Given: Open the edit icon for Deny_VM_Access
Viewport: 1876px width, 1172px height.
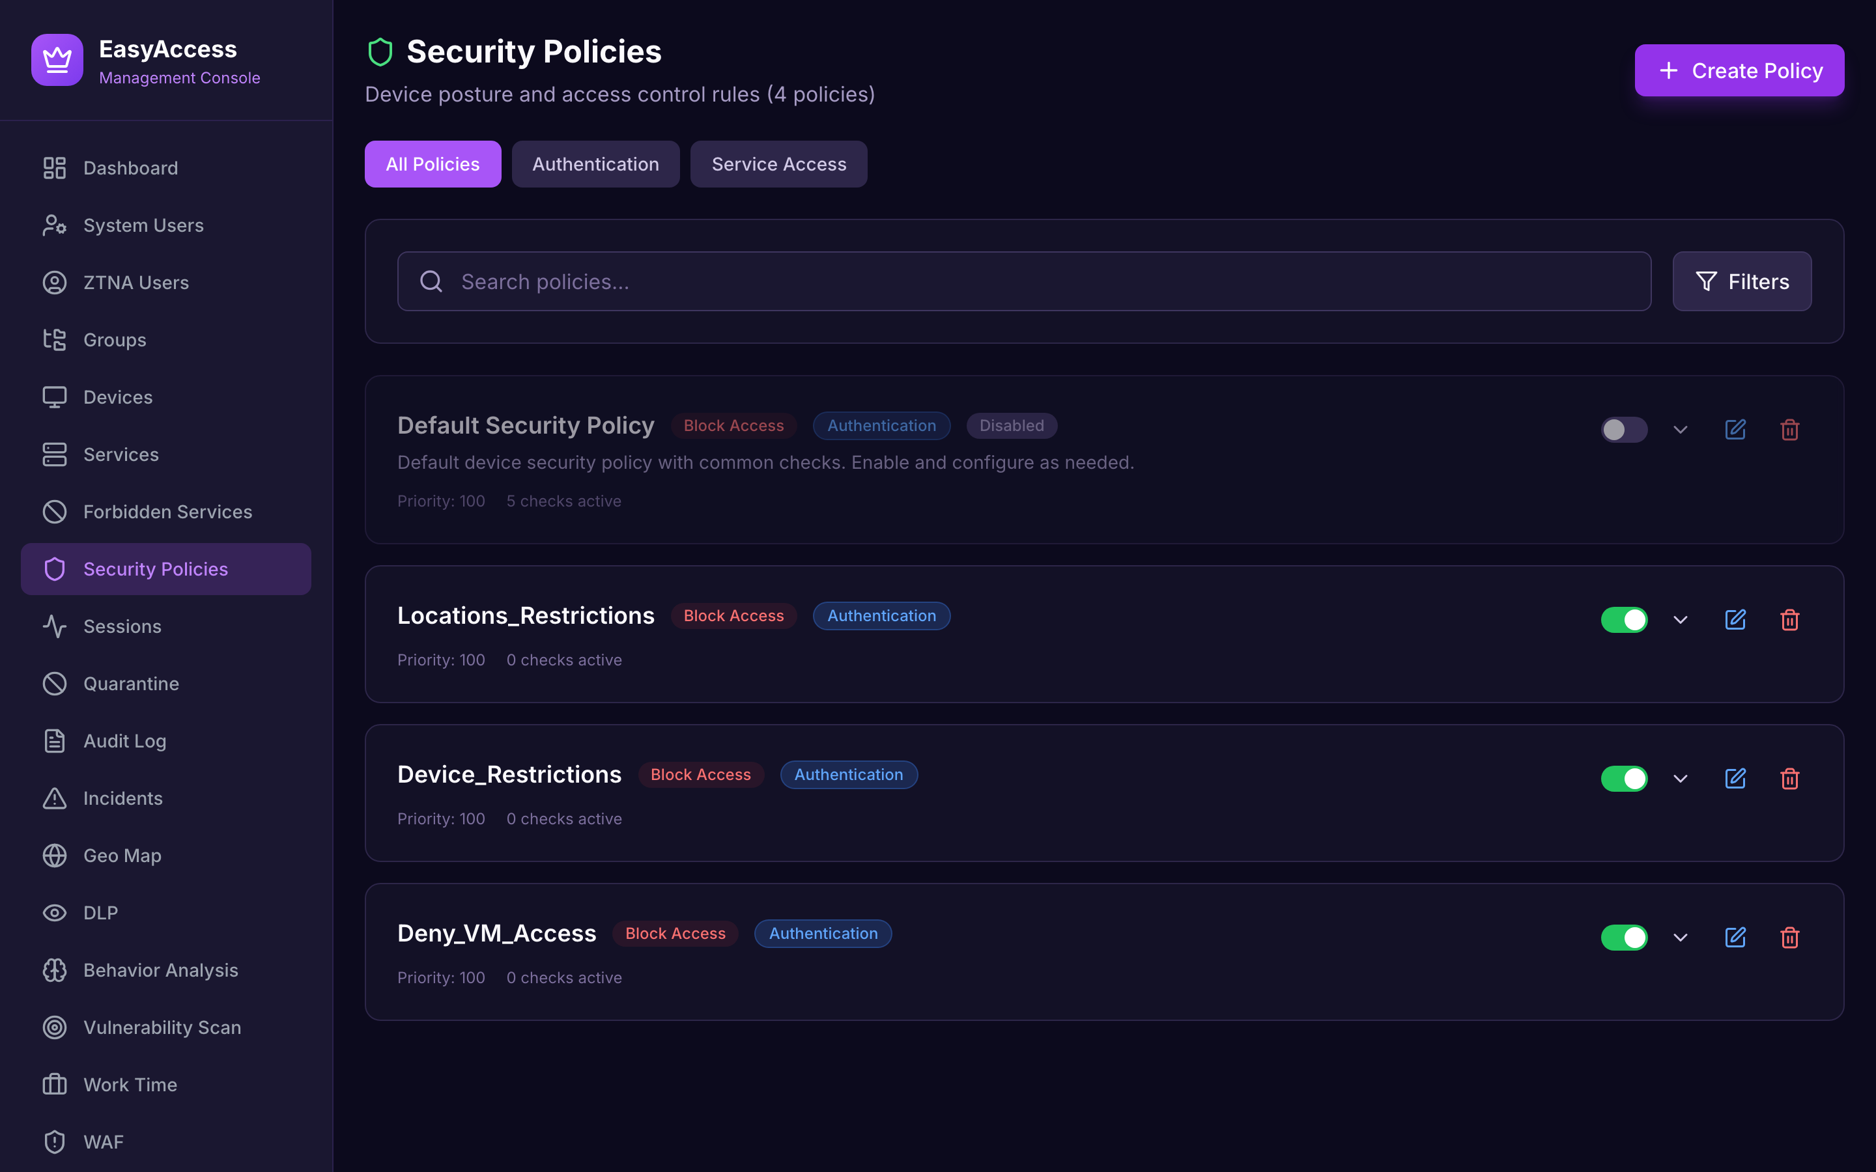Looking at the screenshot, I should pyautogui.click(x=1736, y=937).
